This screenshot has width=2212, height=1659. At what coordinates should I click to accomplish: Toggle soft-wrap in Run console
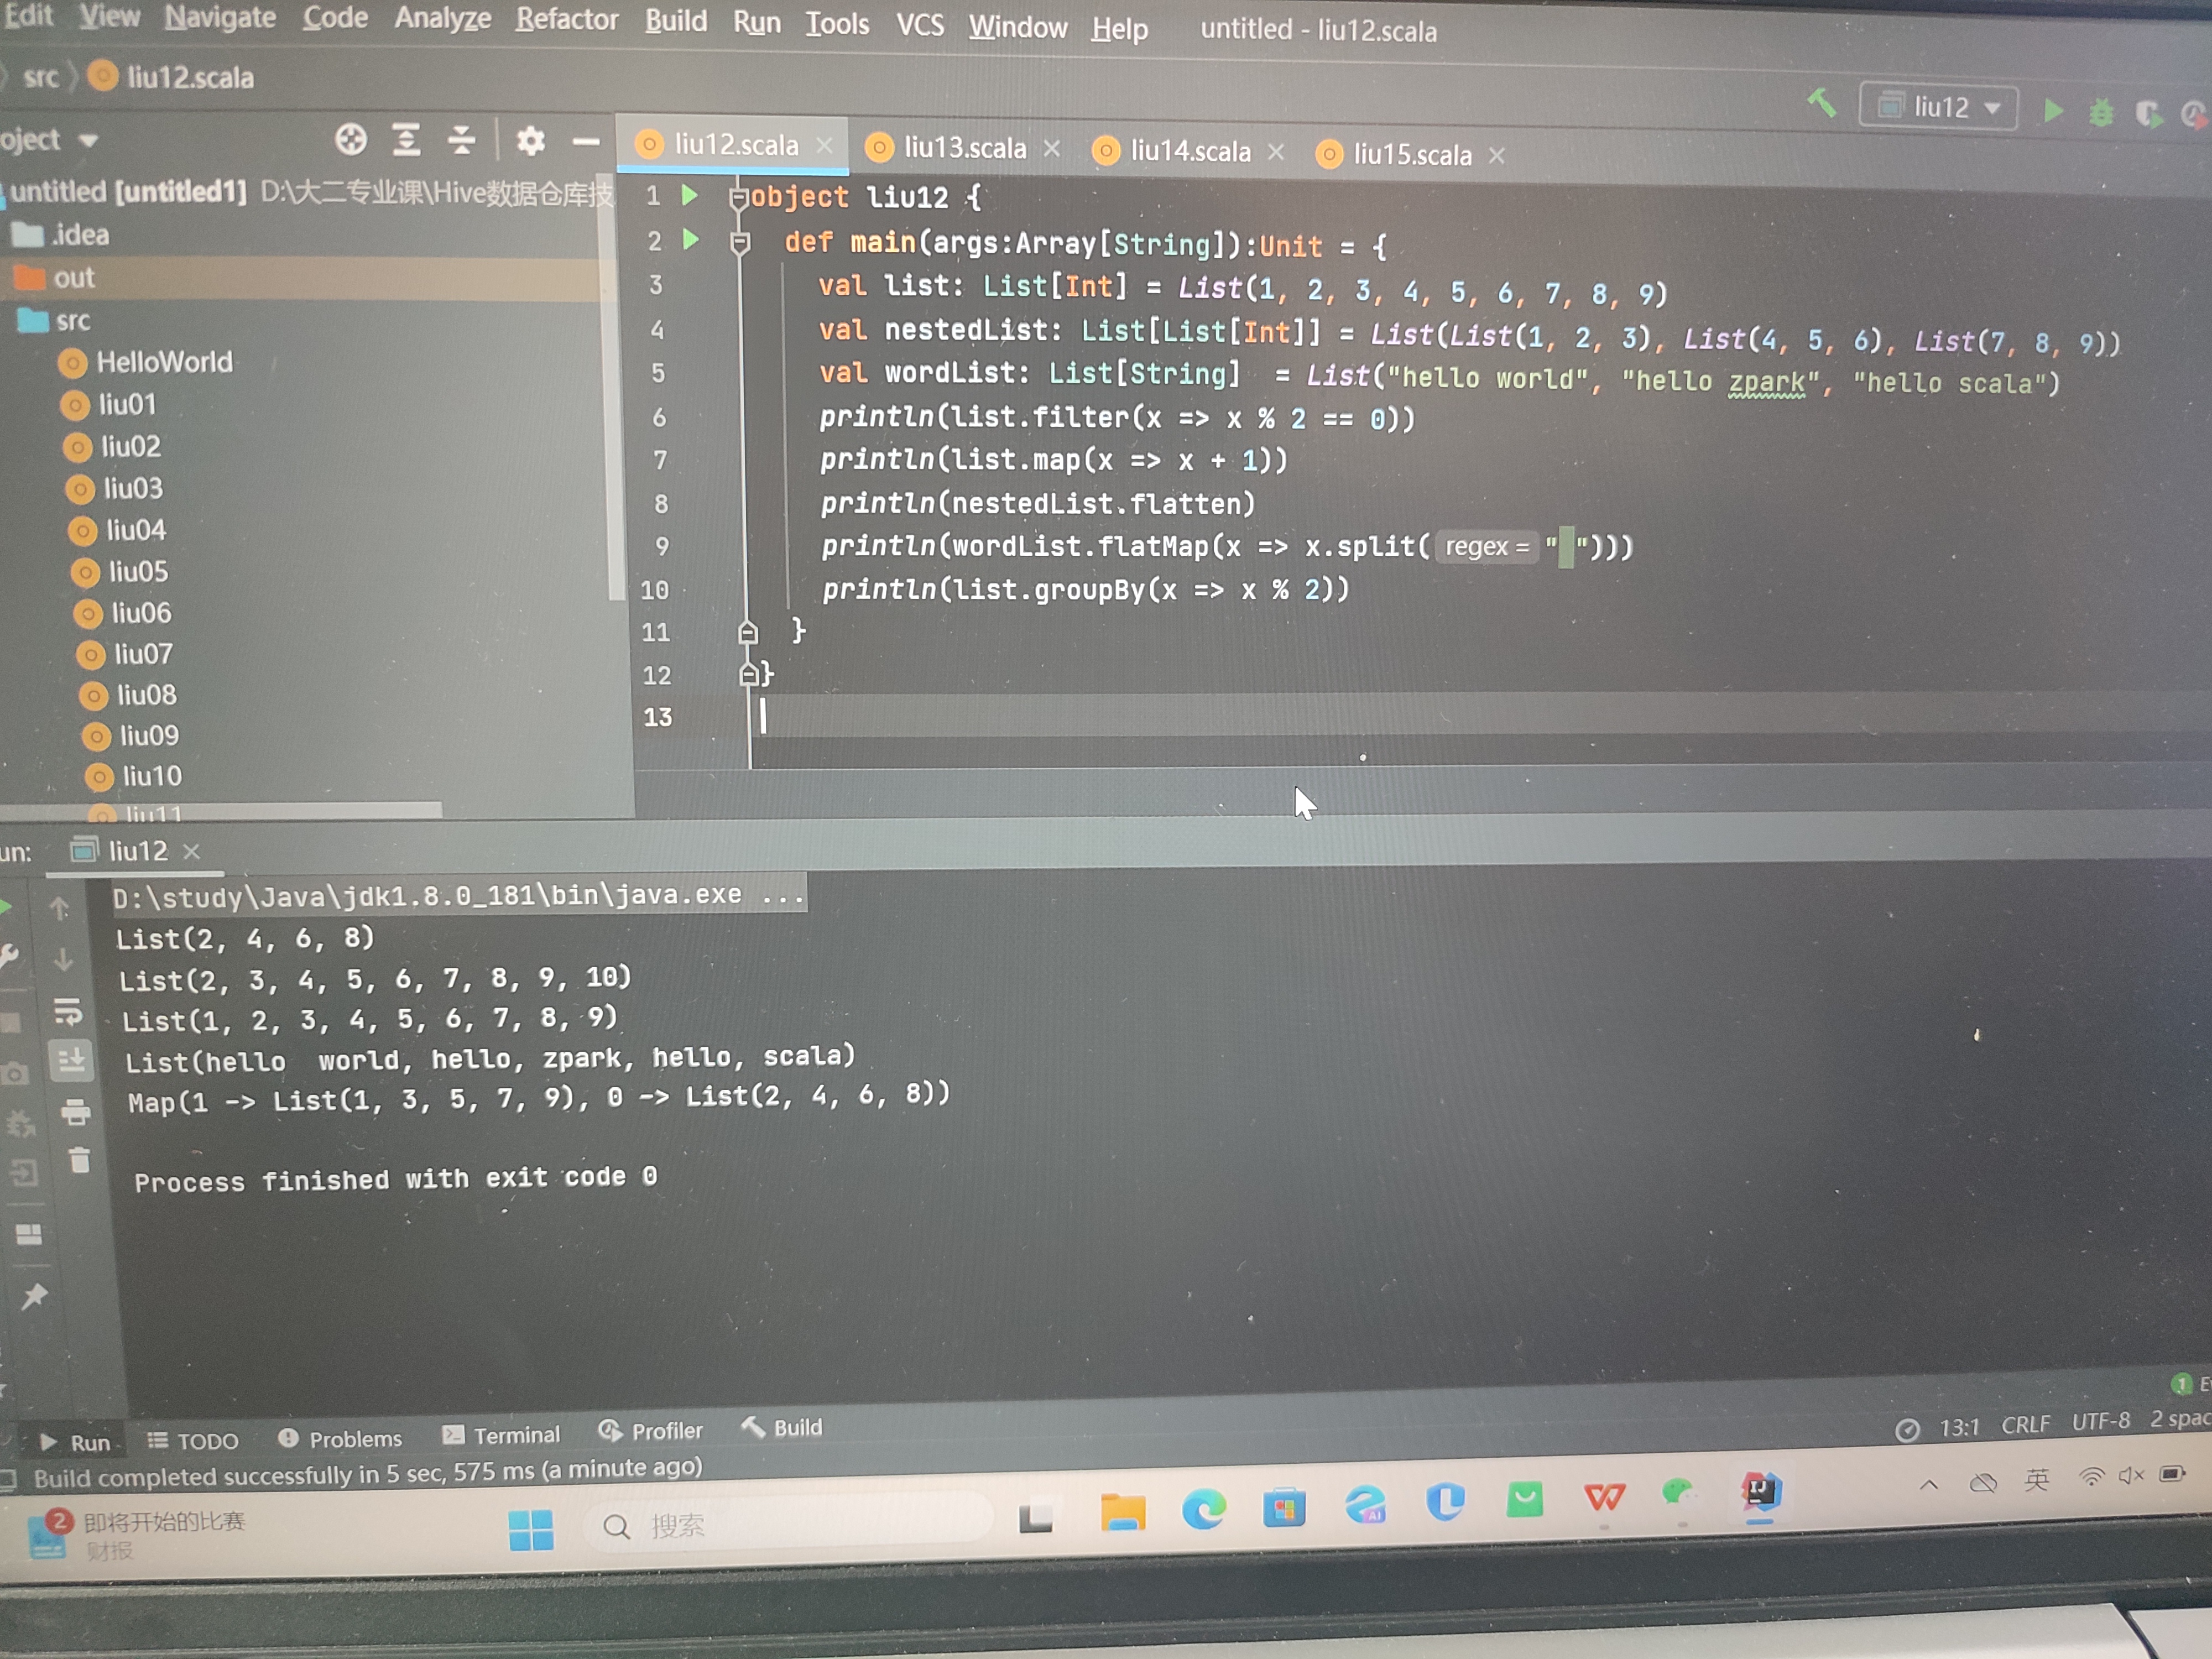tap(68, 1011)
